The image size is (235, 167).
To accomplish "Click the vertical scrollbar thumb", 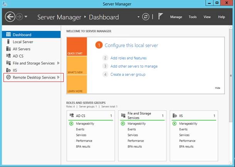I will pyautogui.click(x=231, y=75).
